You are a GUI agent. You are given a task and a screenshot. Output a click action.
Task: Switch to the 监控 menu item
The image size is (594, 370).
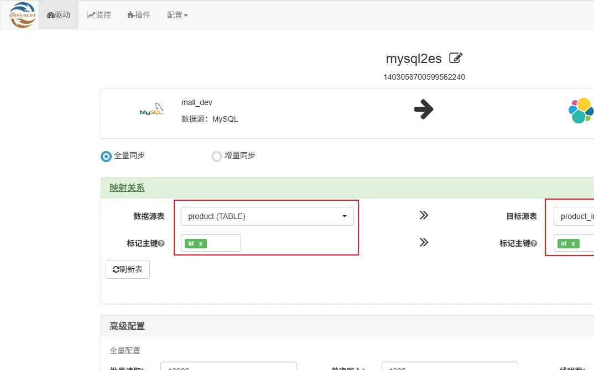coord(98,15)
